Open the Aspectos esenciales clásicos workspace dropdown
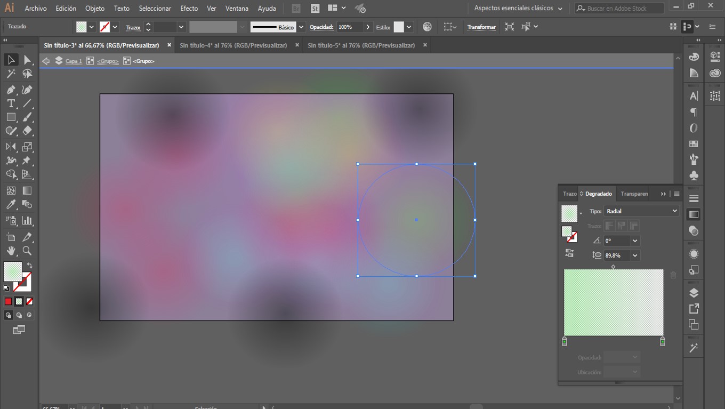 pos(518,8)
